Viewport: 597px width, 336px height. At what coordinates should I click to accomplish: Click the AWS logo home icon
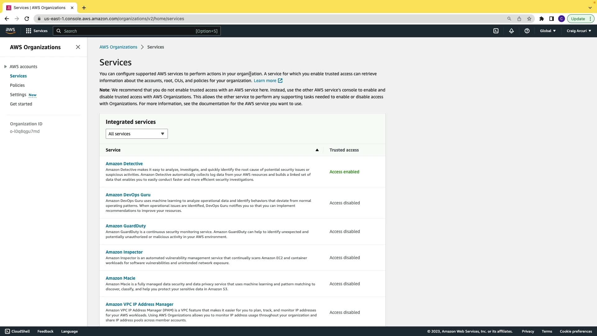click(10, 31)
